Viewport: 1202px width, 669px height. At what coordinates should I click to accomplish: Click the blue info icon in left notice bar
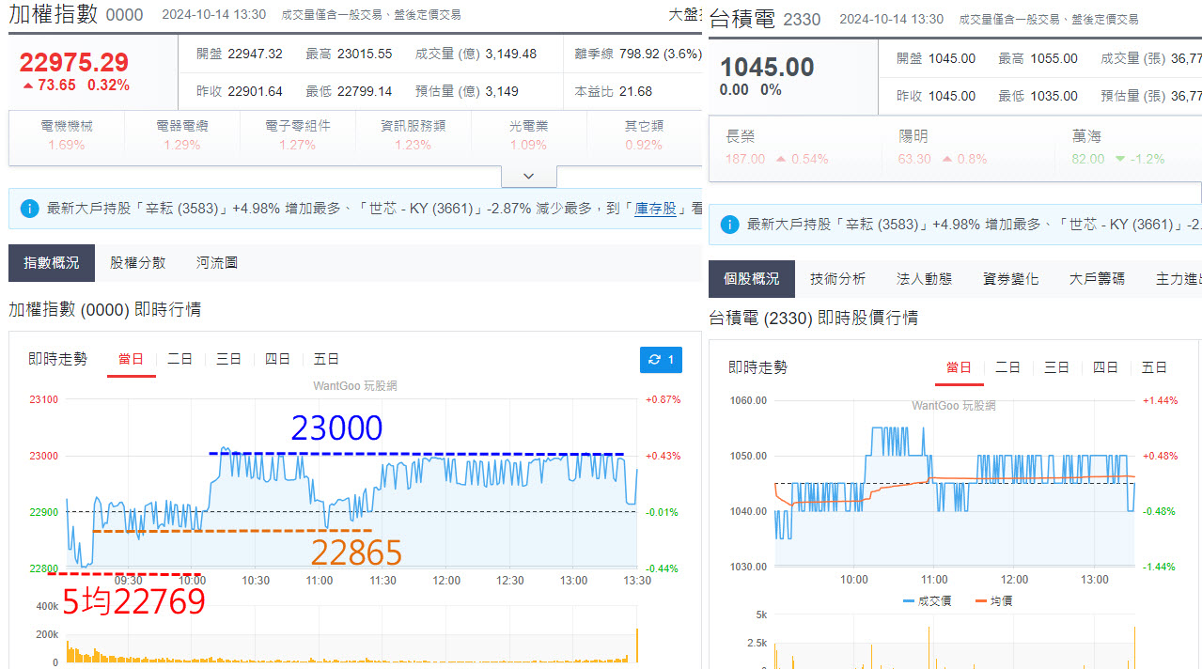tap(29, 209)
